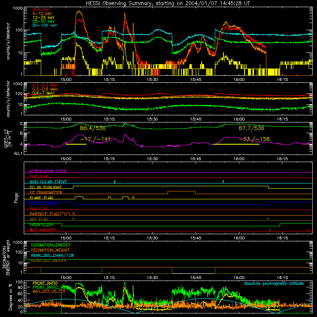Select the REAR_DEC_CHAN/128 legend label
This screenshot has width=317, height=317.
pos(52,255)
